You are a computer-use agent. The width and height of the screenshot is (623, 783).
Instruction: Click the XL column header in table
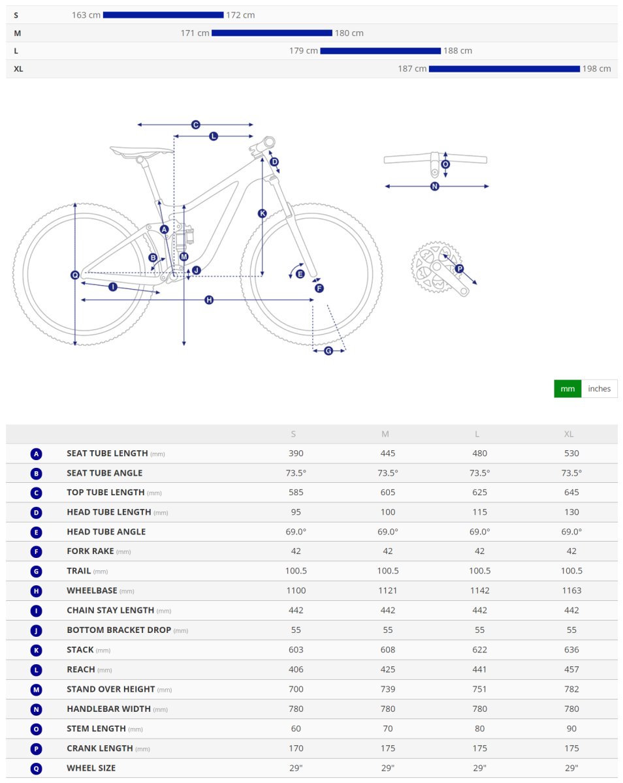click(569, 434)
